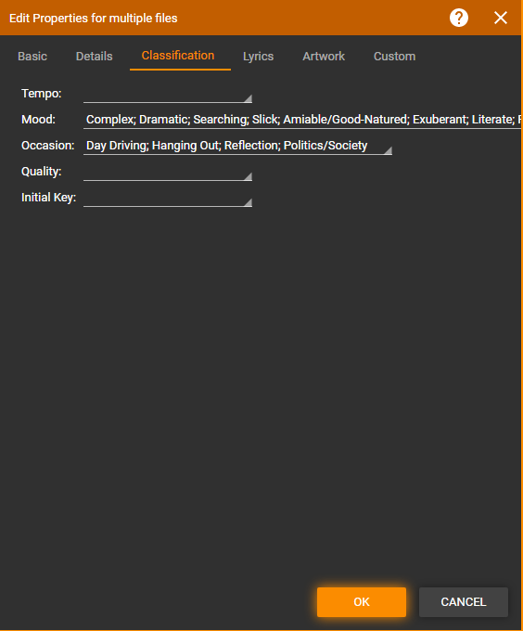Go to the Lyrics tab

(x=258, y=57)
